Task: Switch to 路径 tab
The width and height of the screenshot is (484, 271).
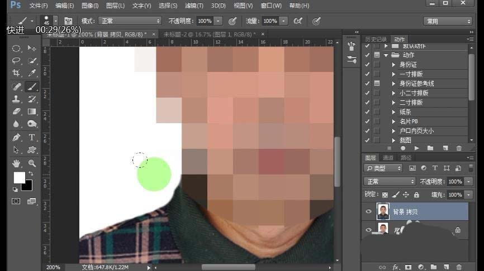Action: (406, 158)
